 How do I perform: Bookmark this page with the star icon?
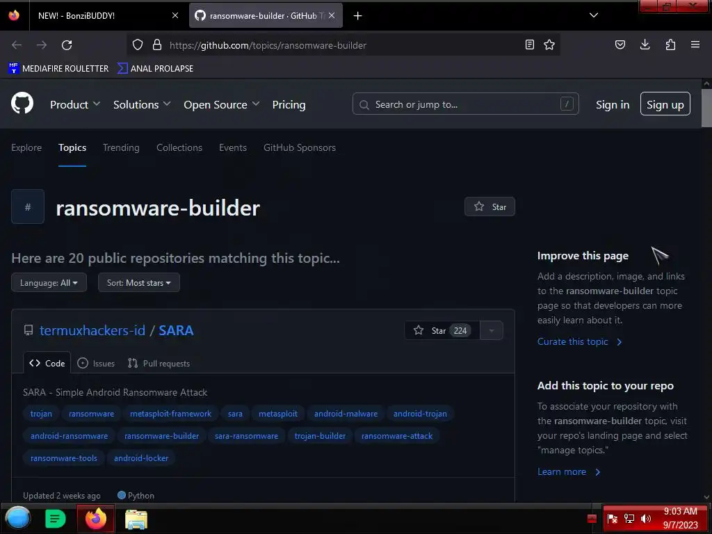[549, 44]
